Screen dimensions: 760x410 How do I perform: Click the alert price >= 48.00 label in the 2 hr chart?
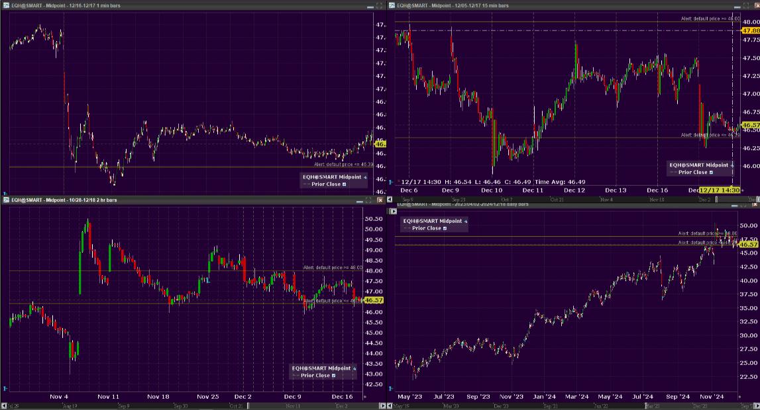pos(333,267)
